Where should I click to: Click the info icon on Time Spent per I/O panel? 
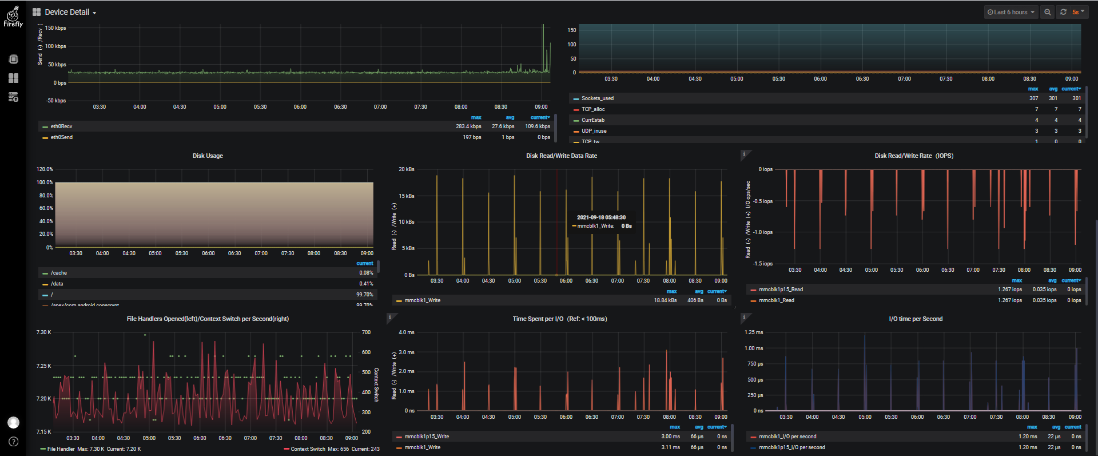tap(390, 316)
